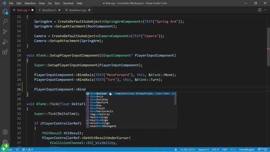Open the Help menu

tap(79, 3)
